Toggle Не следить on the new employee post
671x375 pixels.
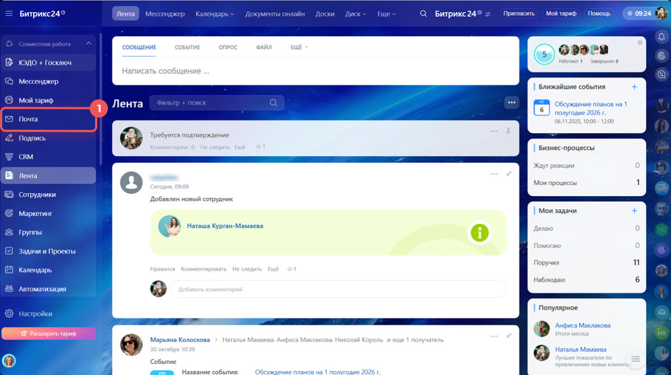pos(247,269)
